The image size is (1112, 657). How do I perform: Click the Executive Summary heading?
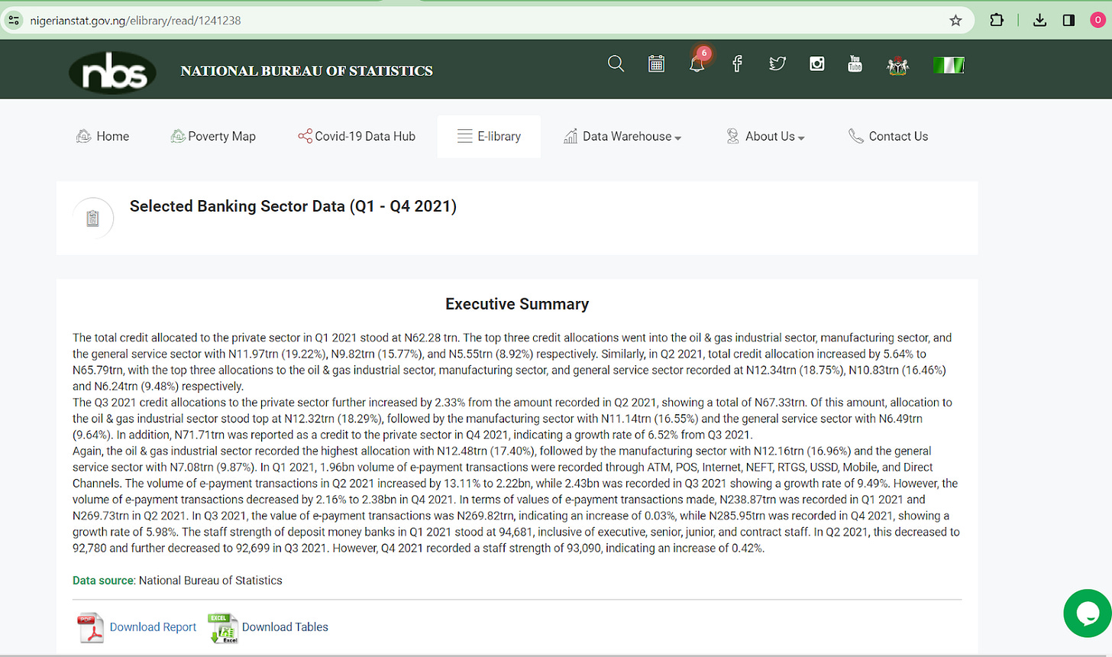coord(517,304)
